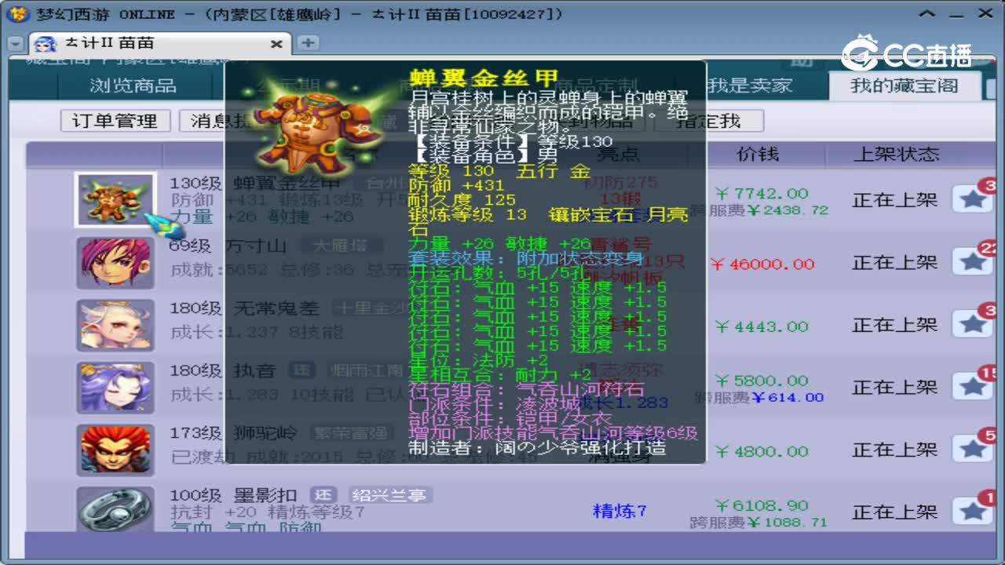Toggle favorite star for ￥46000.00 item
Image resolution: width=1005 pixels, height=565 pixels.
point(973,262)
